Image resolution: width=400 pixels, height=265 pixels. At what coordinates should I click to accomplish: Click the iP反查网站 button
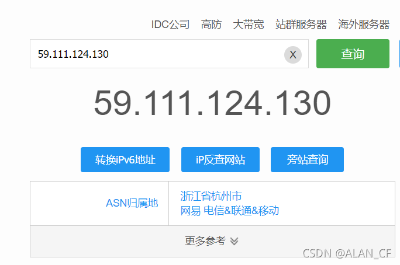(x=220, y=159)
